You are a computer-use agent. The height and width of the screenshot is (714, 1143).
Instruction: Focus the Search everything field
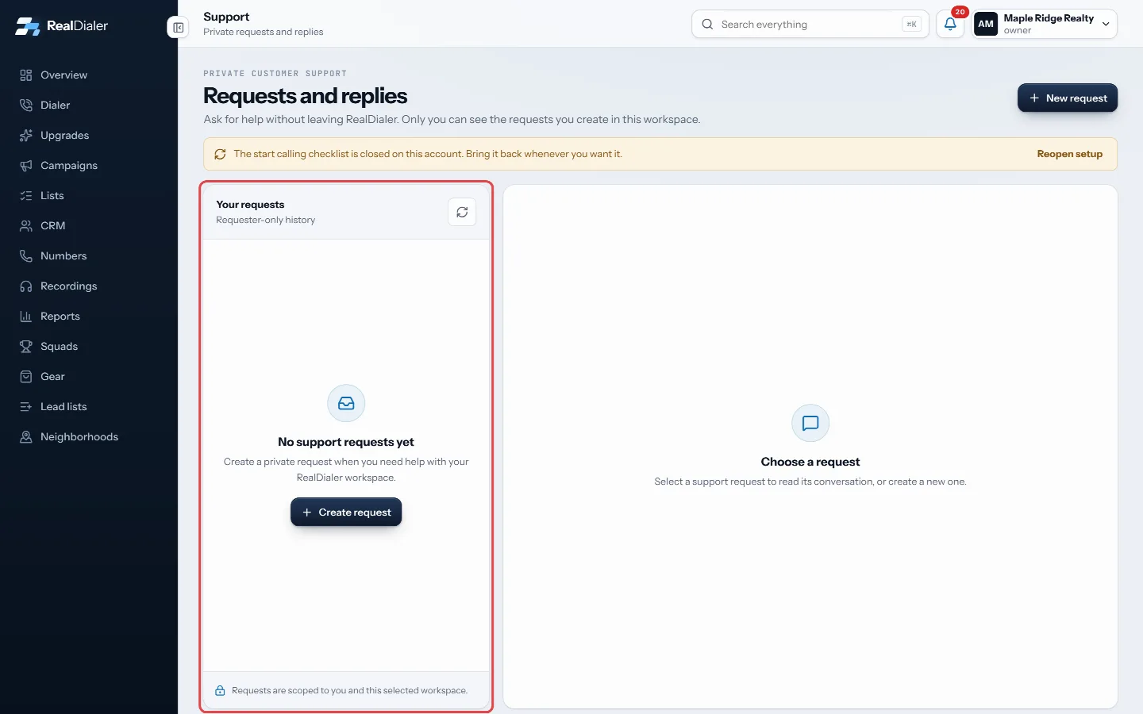810,24
